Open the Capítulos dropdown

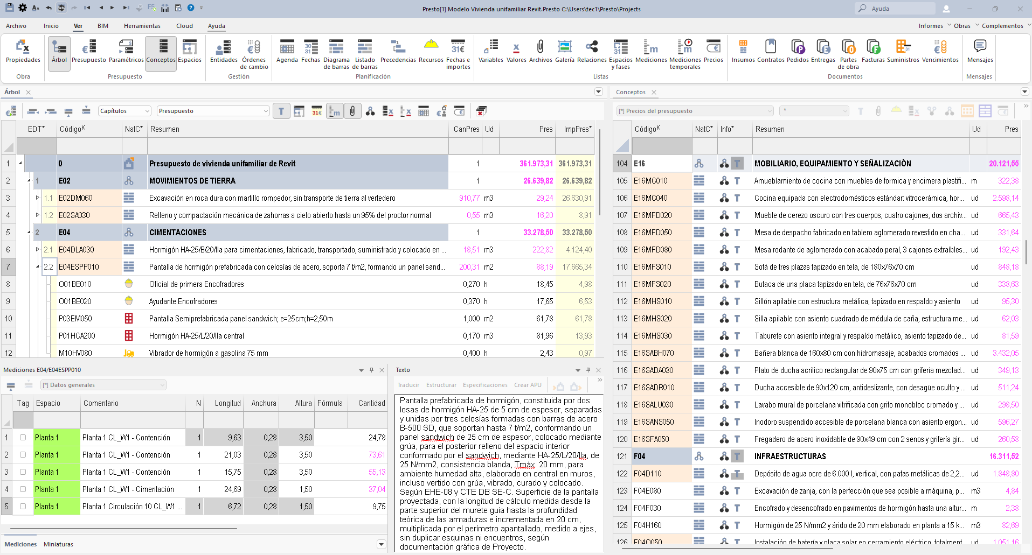124,111
